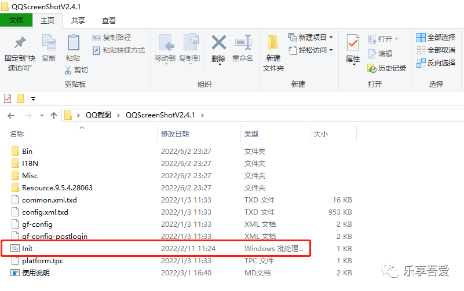Select the common.xml.txd file
Image resolution: width=464 pixels, height=291 pixels.
[x=49, y=200]
